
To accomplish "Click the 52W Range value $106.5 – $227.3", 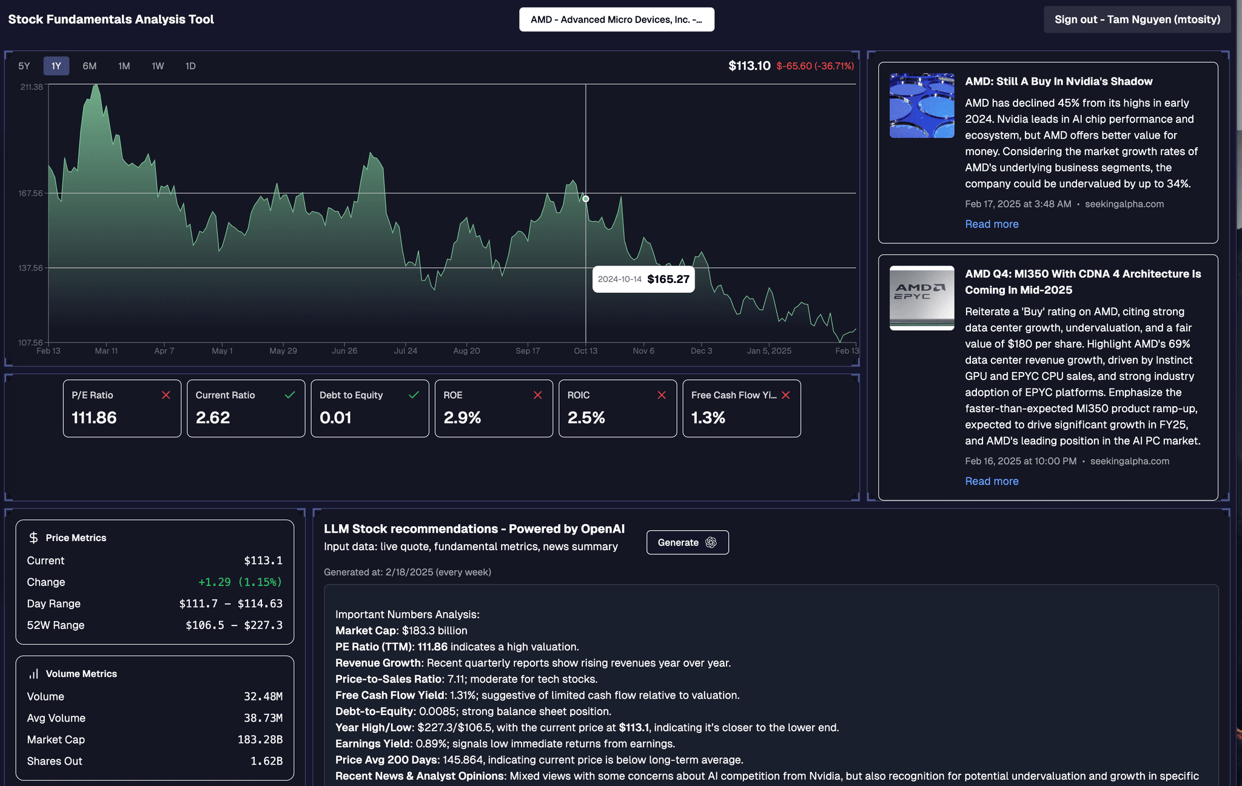I will [234, 625].
